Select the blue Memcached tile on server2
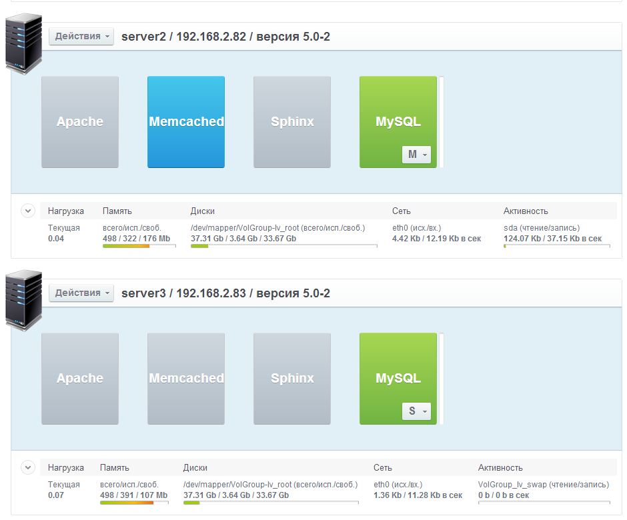This screenshot has height=520, width=627. (x=186, y=121)
